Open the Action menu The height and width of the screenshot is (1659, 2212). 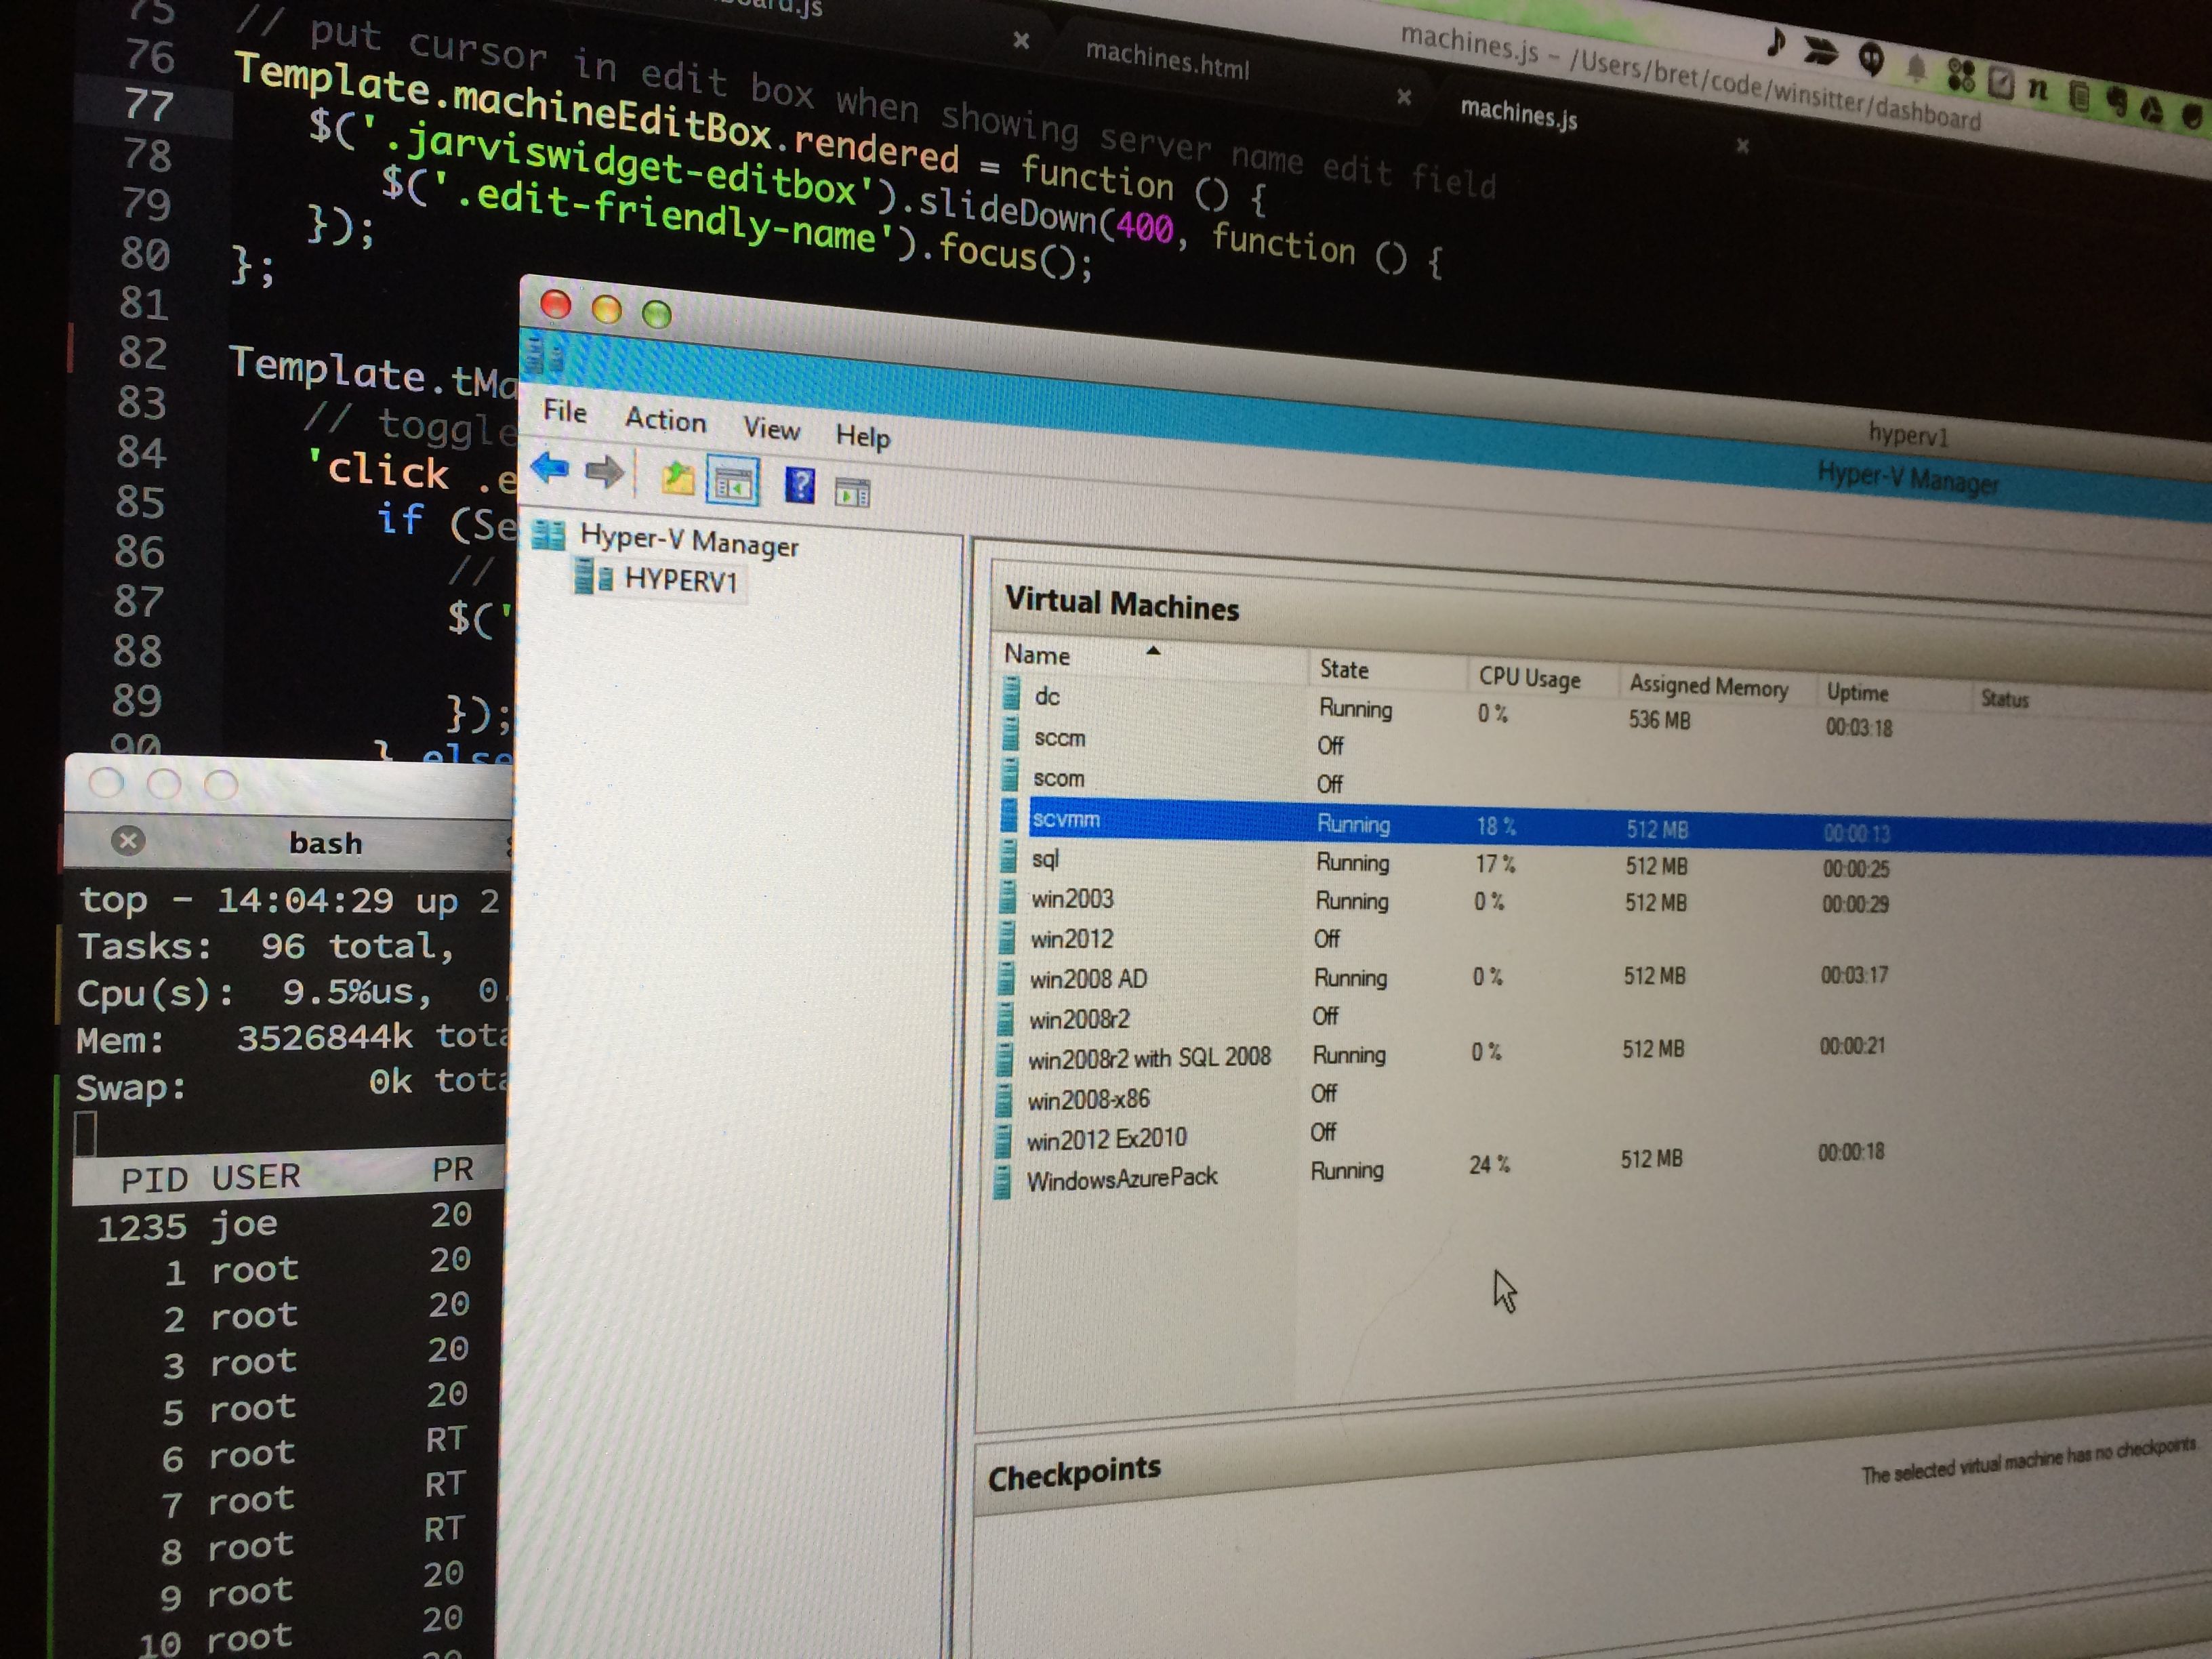665,420
